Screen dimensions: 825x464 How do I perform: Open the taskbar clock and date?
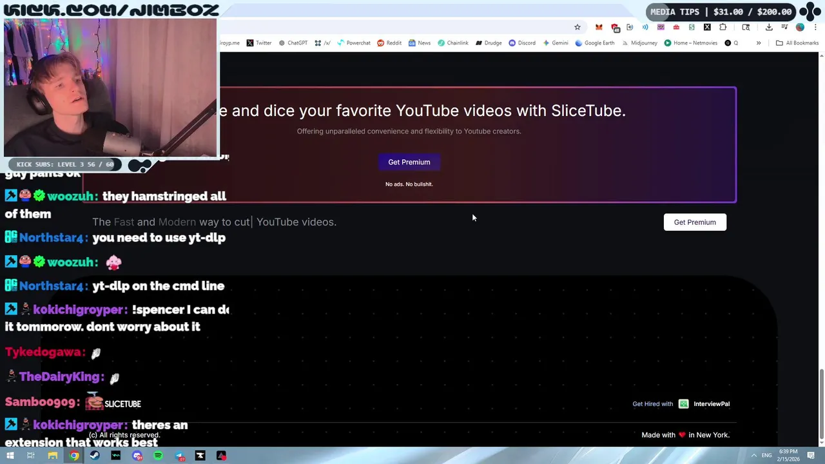pyautogui.click(x=788, y=456)
